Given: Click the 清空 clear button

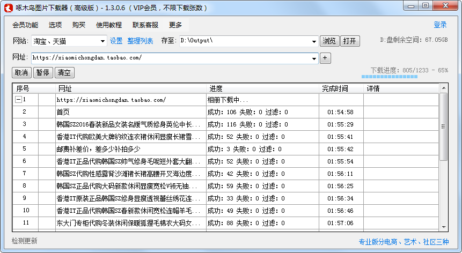Looking at the screenshot, I should [x=64, y=73].
